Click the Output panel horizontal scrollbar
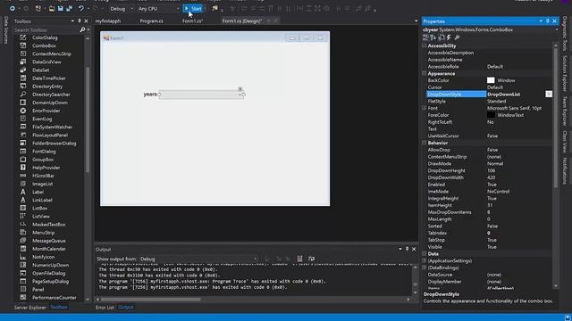Screen dimensions: 572x321 click(x=151, y=300)
